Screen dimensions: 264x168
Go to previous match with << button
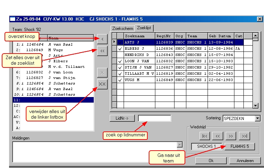[x=217, y=136]
